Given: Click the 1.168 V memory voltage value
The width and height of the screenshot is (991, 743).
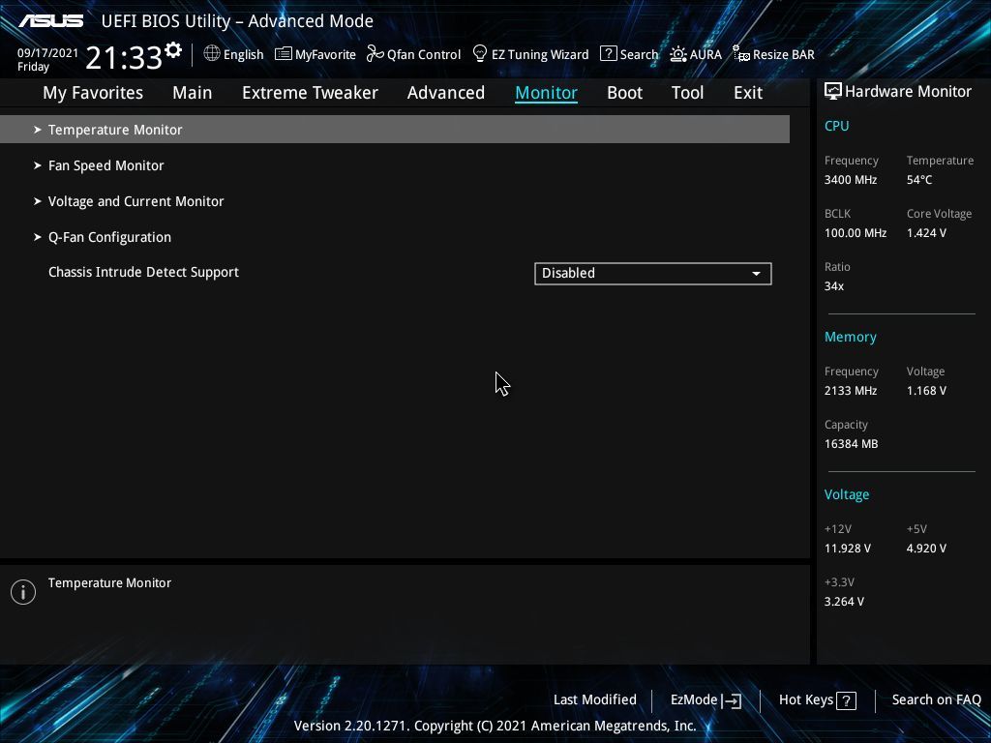Looking at the screenshot, I should coord(926,391).
